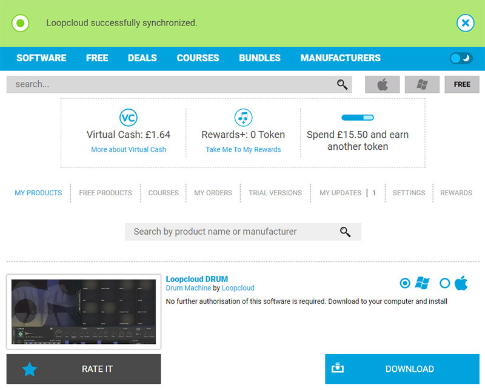Open the REWARDS tab
Screen dimensions: 485x390
(x=457, y=193)
